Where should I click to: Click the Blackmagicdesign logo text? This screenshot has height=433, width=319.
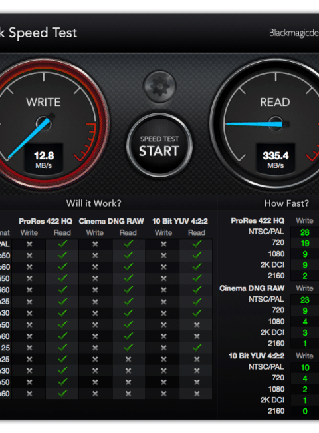point(294,33)
